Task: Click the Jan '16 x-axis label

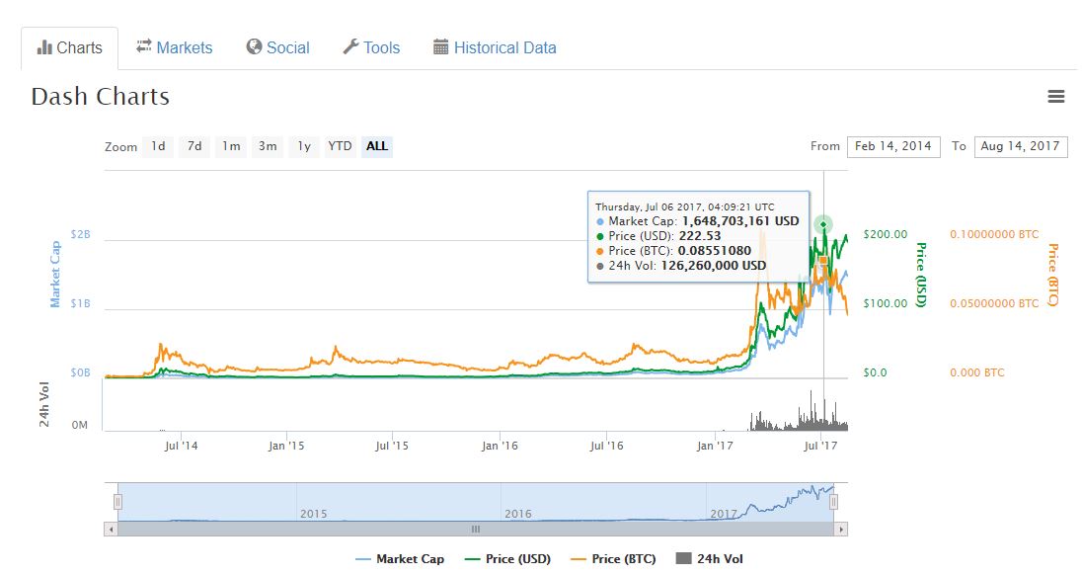Action: pyautogui.click(x=500, y=446)
